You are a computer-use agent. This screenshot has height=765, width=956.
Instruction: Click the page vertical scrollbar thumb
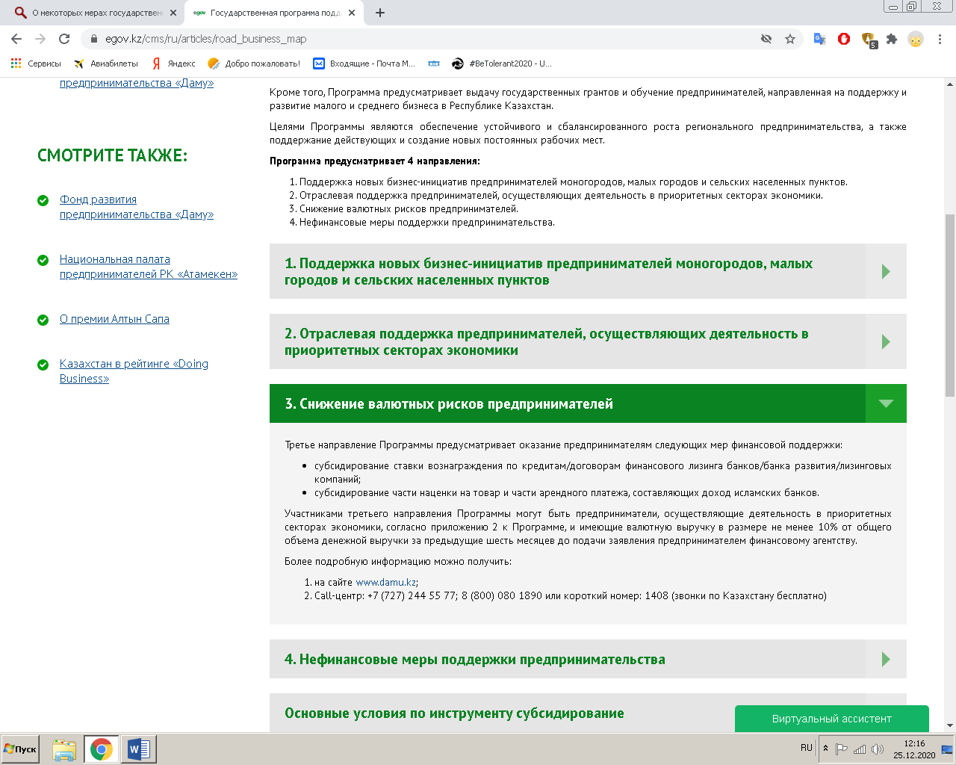(x=950, y=305)
